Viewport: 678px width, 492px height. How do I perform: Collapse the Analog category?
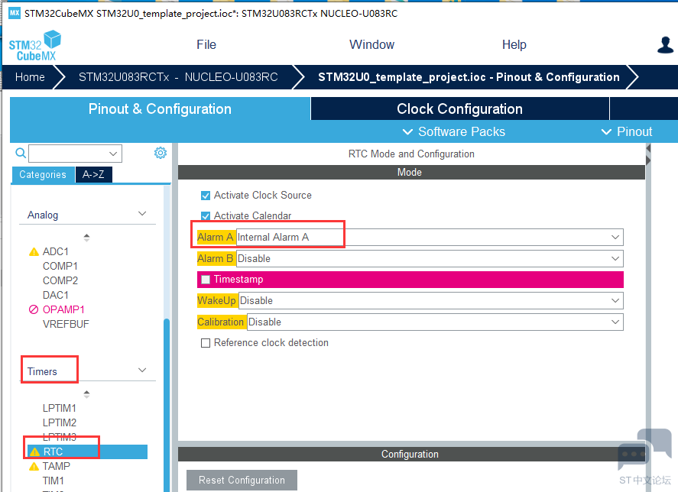click(x=142, y=214)
